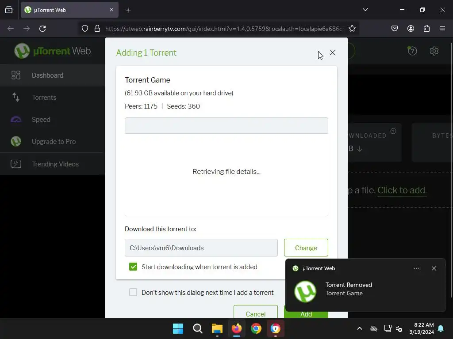Open the Dashboard sidebar icon

click(x=15, y=75)
